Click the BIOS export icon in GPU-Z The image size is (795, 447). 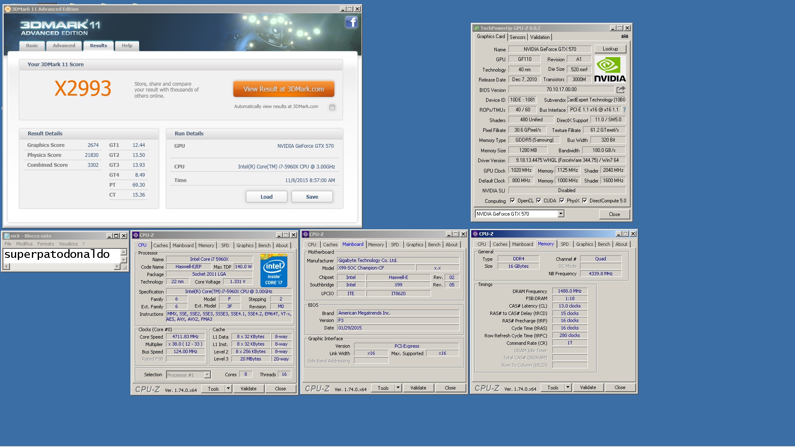point(620,89)
